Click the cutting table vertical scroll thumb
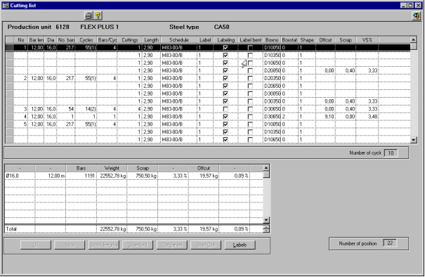This screenshot has width=425, height=277. (x=413, y=46)
